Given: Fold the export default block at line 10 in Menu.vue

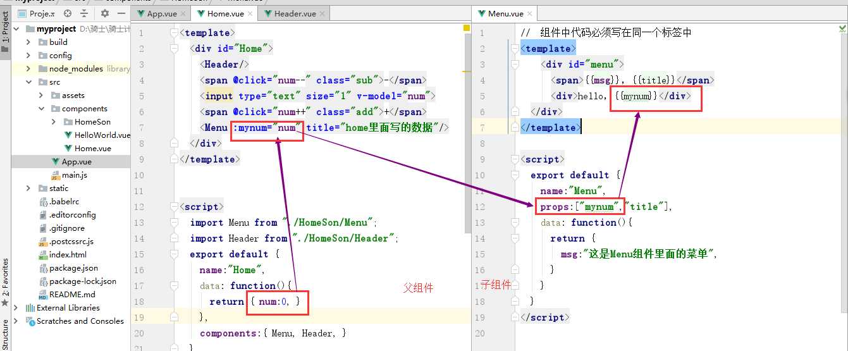Looking at the screenshot, I should tap(515, 175).
